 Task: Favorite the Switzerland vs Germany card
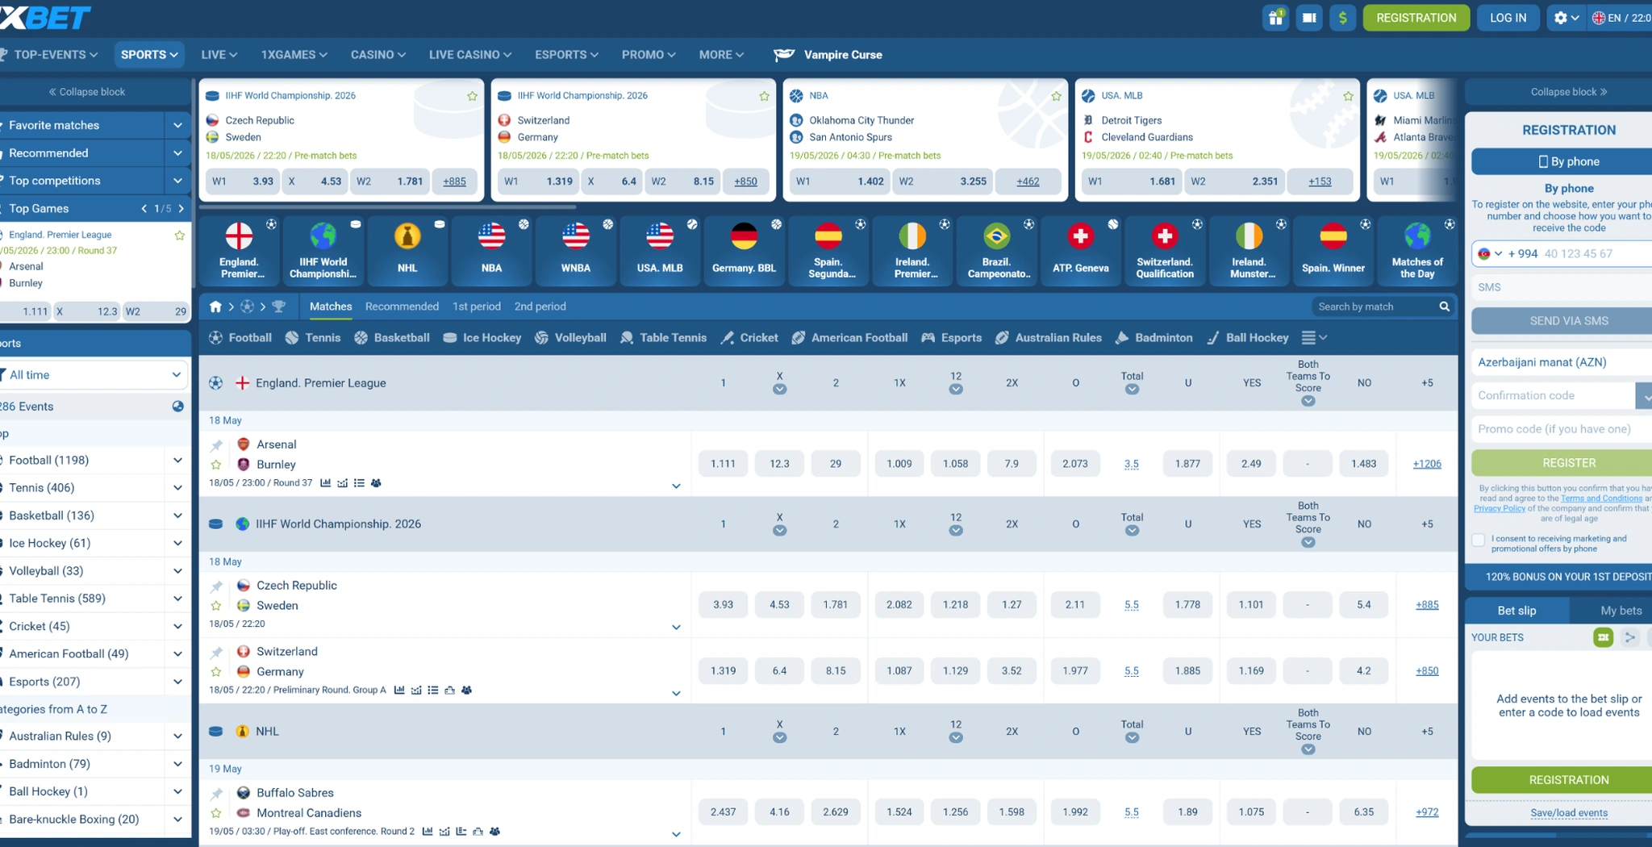coord(764,96)
